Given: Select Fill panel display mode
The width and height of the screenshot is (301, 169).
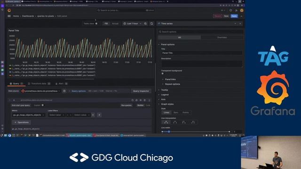Looking at the screenshot, I should [x=106, y=23].
